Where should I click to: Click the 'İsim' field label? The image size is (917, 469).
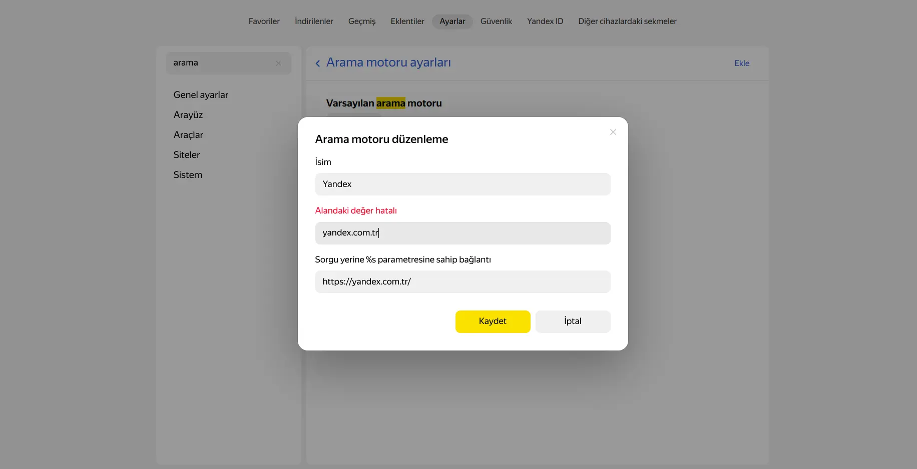pos(323,162)
